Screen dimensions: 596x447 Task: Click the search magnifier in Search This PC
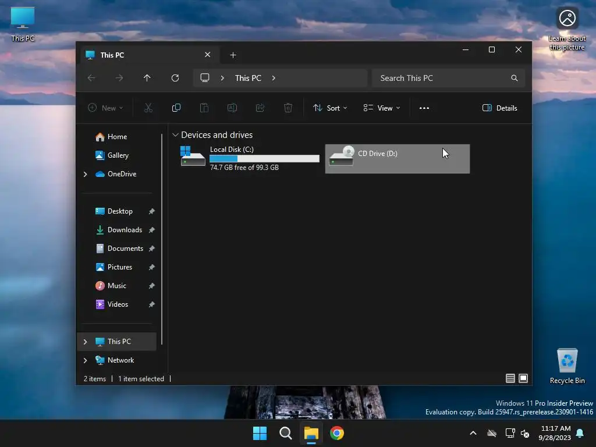515,78
